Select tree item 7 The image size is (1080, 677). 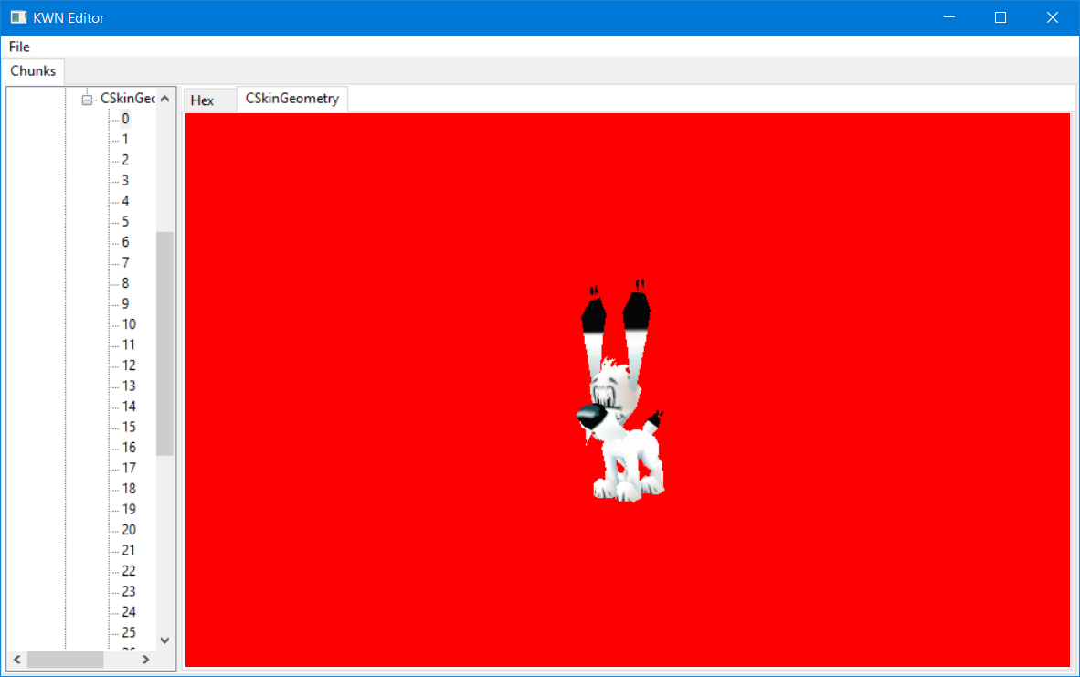coord(125,263)
